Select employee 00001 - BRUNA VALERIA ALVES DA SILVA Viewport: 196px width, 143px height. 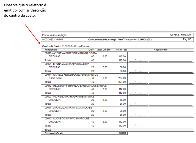[67, 64]
